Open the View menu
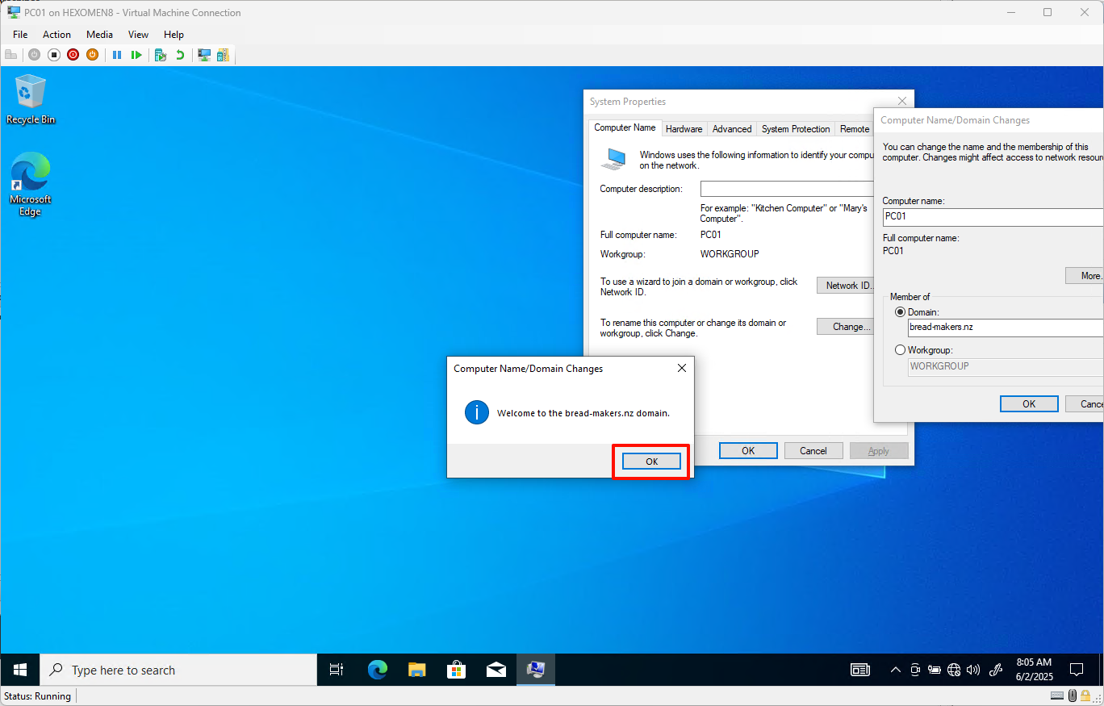1104x706 pixels. coord(138,35)
